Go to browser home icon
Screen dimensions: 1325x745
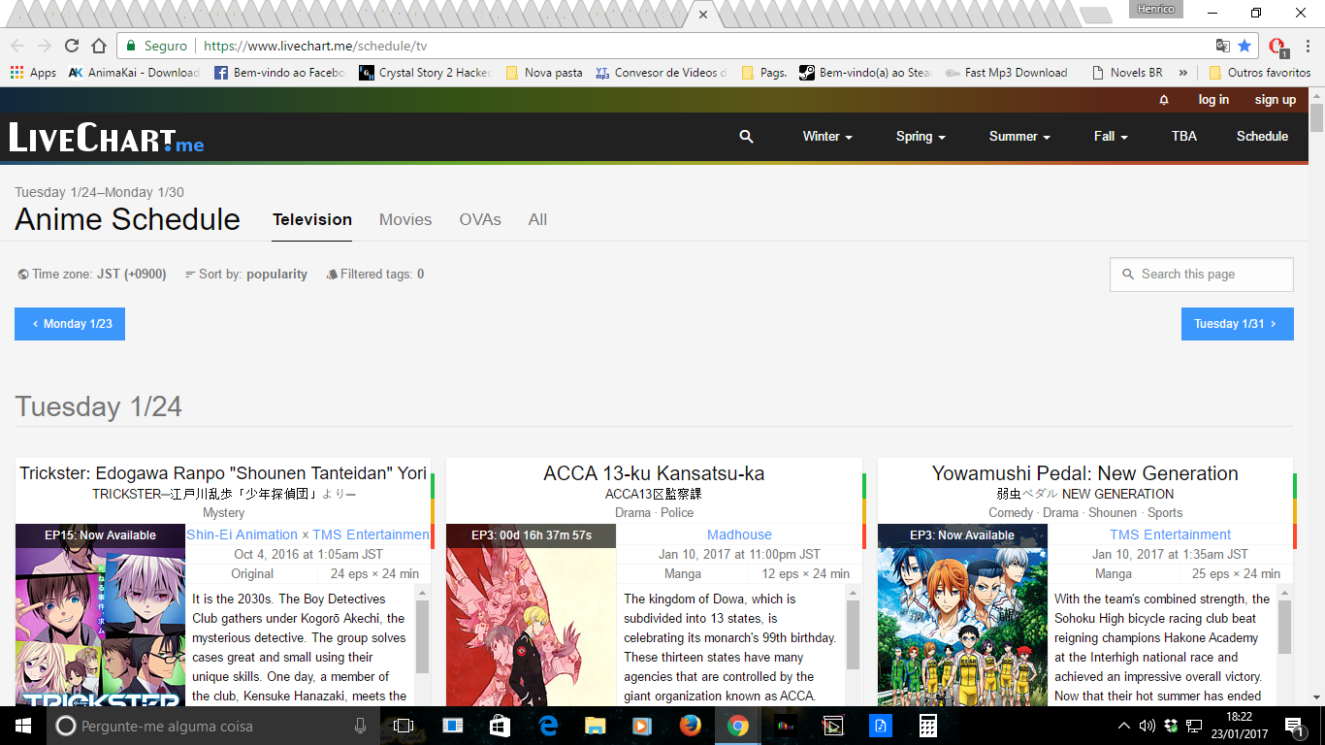point(99,46)
